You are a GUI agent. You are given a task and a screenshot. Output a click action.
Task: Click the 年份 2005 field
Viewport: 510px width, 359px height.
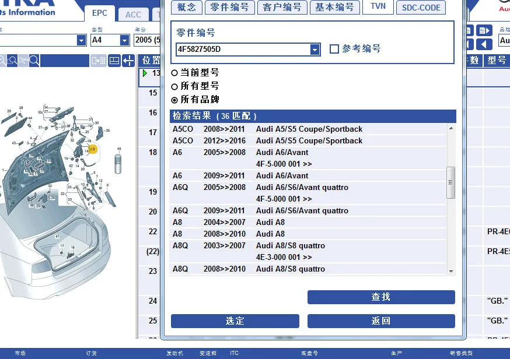[x=147, y=40]
